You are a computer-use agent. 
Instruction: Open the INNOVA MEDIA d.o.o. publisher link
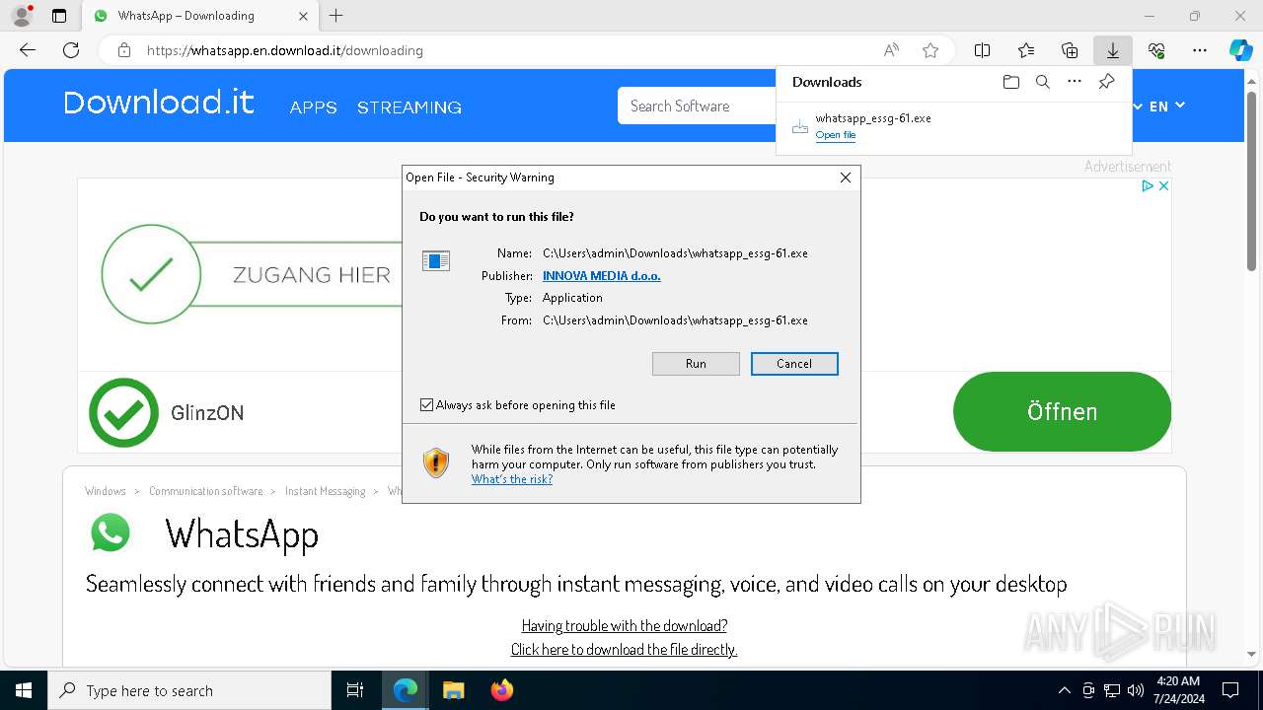coord(602,276)
